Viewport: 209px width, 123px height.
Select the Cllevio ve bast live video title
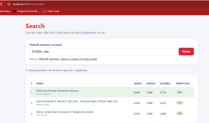click(x=65, y=112)
